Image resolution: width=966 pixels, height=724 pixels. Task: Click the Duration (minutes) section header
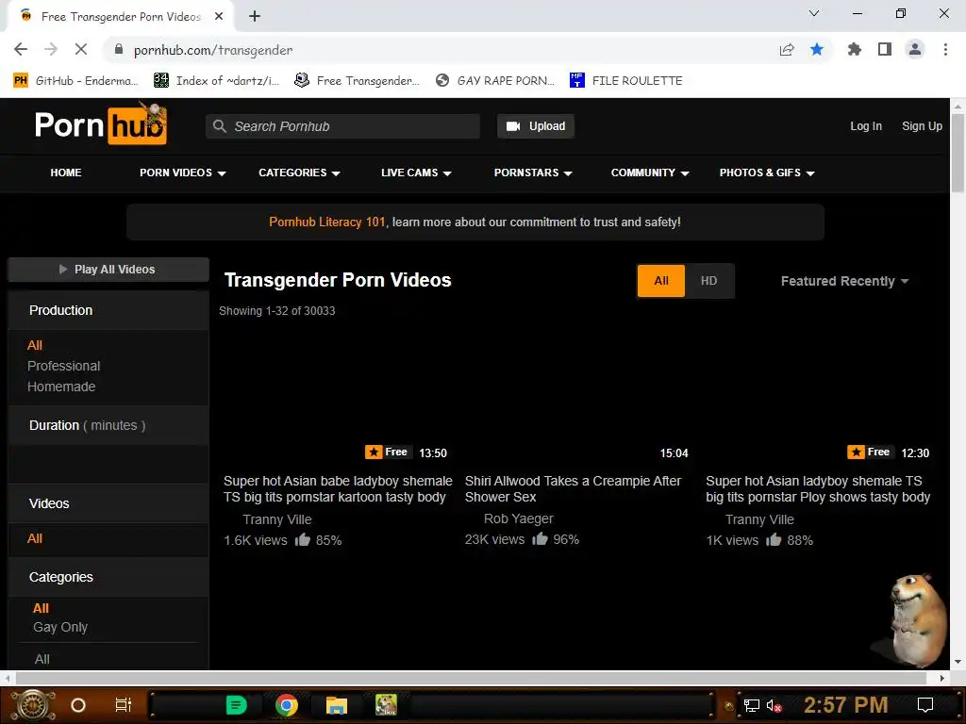[x=108, y=425]
